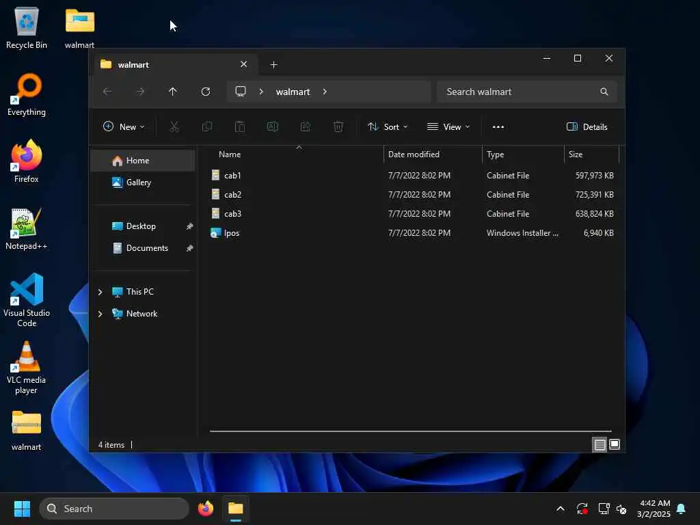Click File Explorer on the taskbar
The image size is (700, 525).
(x=236, y=509)
